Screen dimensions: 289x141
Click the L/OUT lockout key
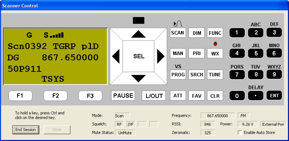tap(154, 95)
